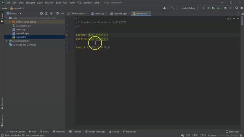Open the Run tool window button
The width and height of the screenshot is (244, 137).
tap(32, 132)
